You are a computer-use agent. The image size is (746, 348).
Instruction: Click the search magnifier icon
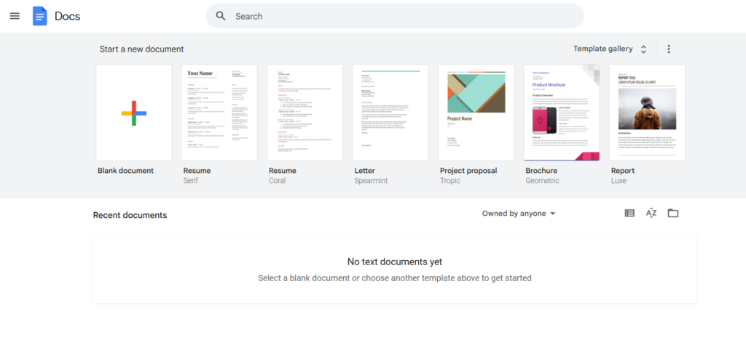click(221, 16)
